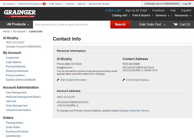Focus the keyword search input field
Screen dimensions: 194x138
(71, 25)
